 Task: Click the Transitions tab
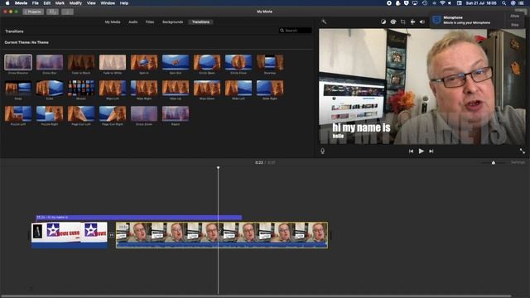[x=200, y=22]
